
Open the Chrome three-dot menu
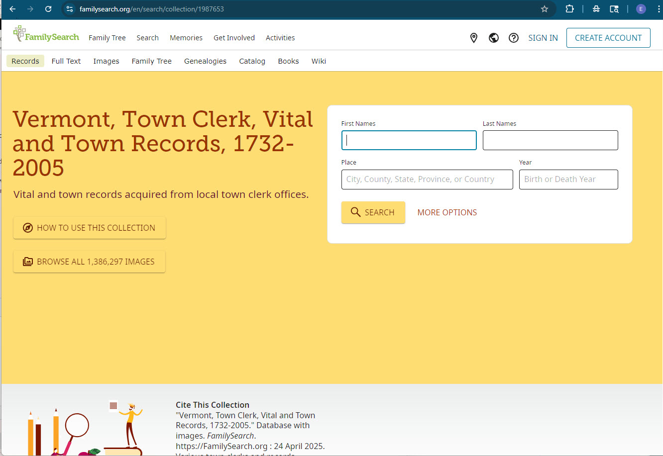click(x=658, y=9)
